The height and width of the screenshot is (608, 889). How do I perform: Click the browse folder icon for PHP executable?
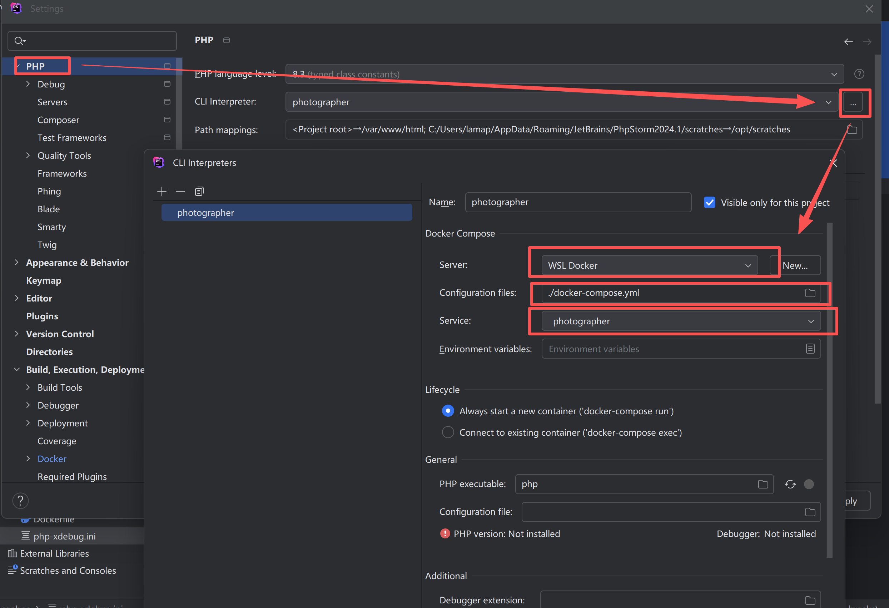pos(763,484)
